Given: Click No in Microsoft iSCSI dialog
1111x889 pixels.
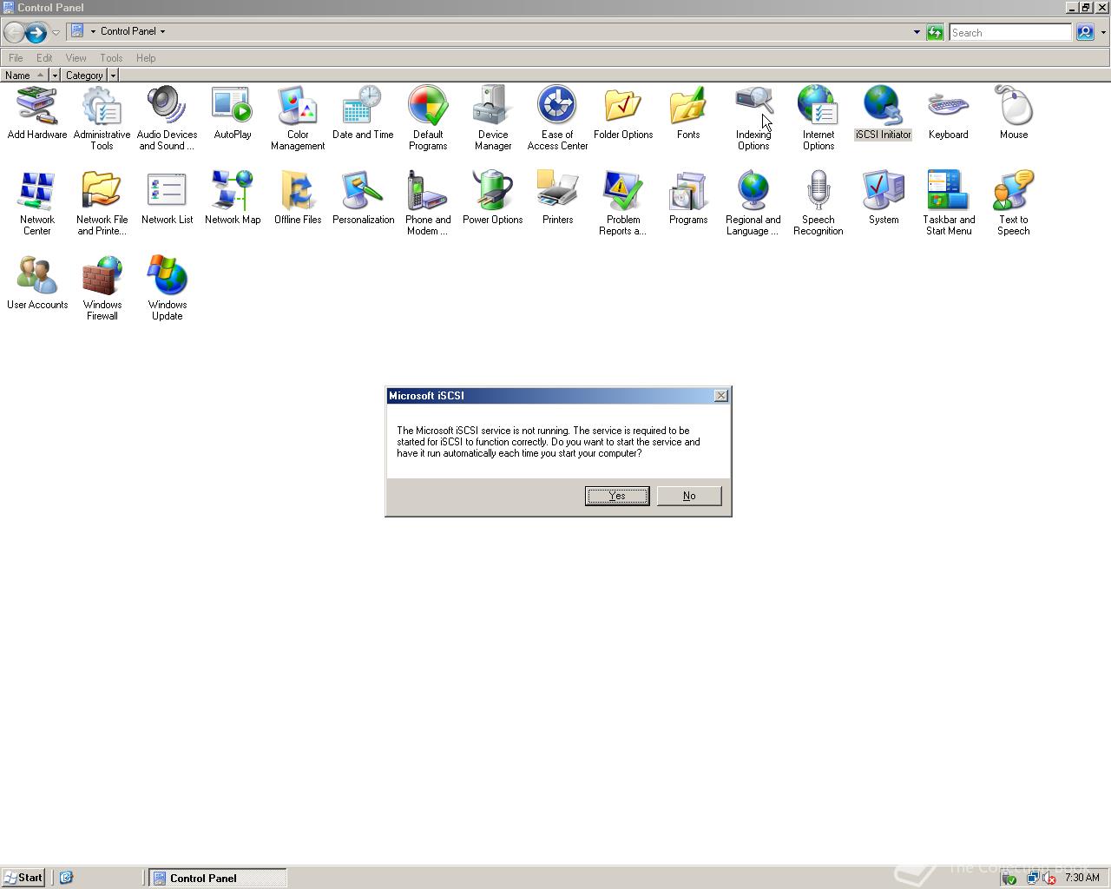Looking at the screenshot, I should point(689,496).
